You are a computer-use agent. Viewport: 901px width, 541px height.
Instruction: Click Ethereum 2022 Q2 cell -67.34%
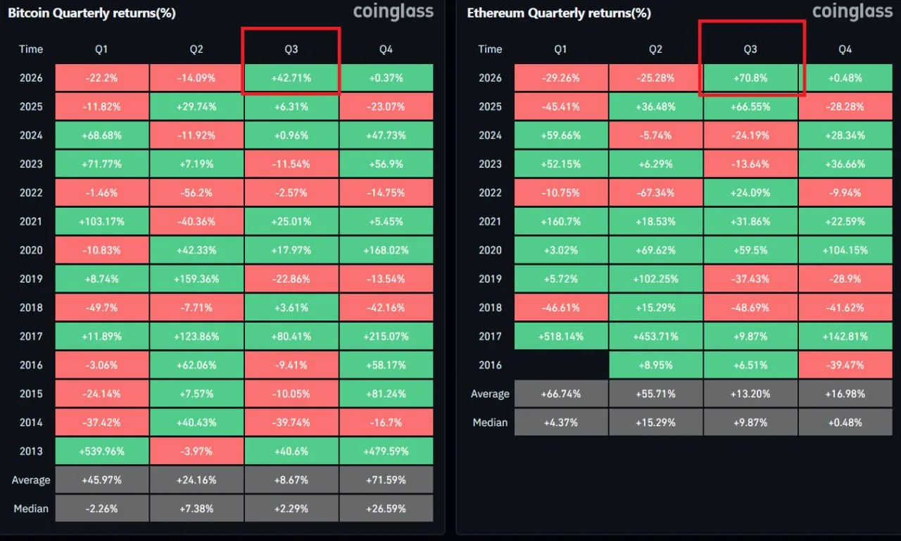point(655,192)
